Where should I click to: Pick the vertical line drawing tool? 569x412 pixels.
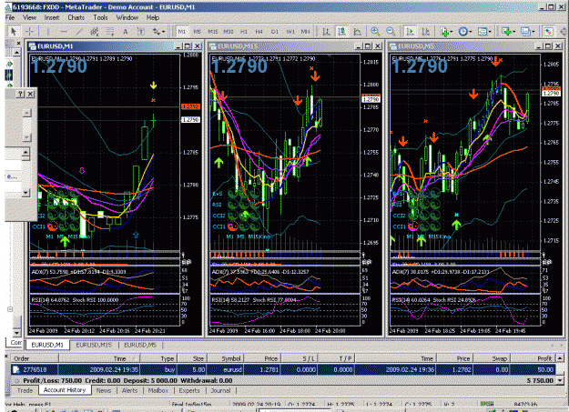tap(48, 32)
